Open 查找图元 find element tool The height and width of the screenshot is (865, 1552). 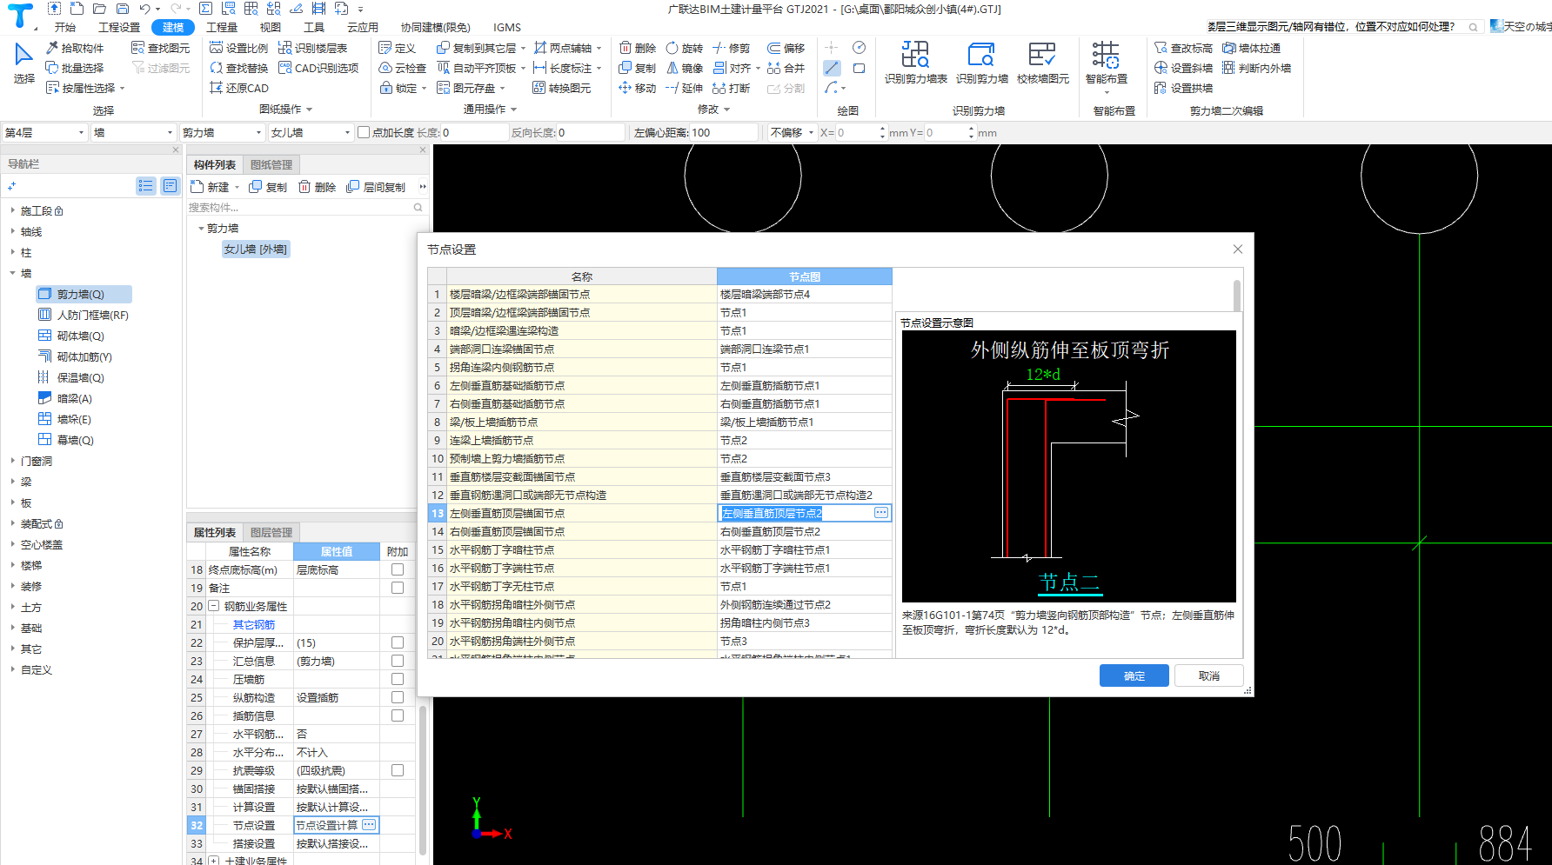pos(160,48)
